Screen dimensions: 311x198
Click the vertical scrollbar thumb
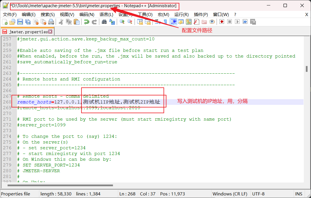click(307, 69)
